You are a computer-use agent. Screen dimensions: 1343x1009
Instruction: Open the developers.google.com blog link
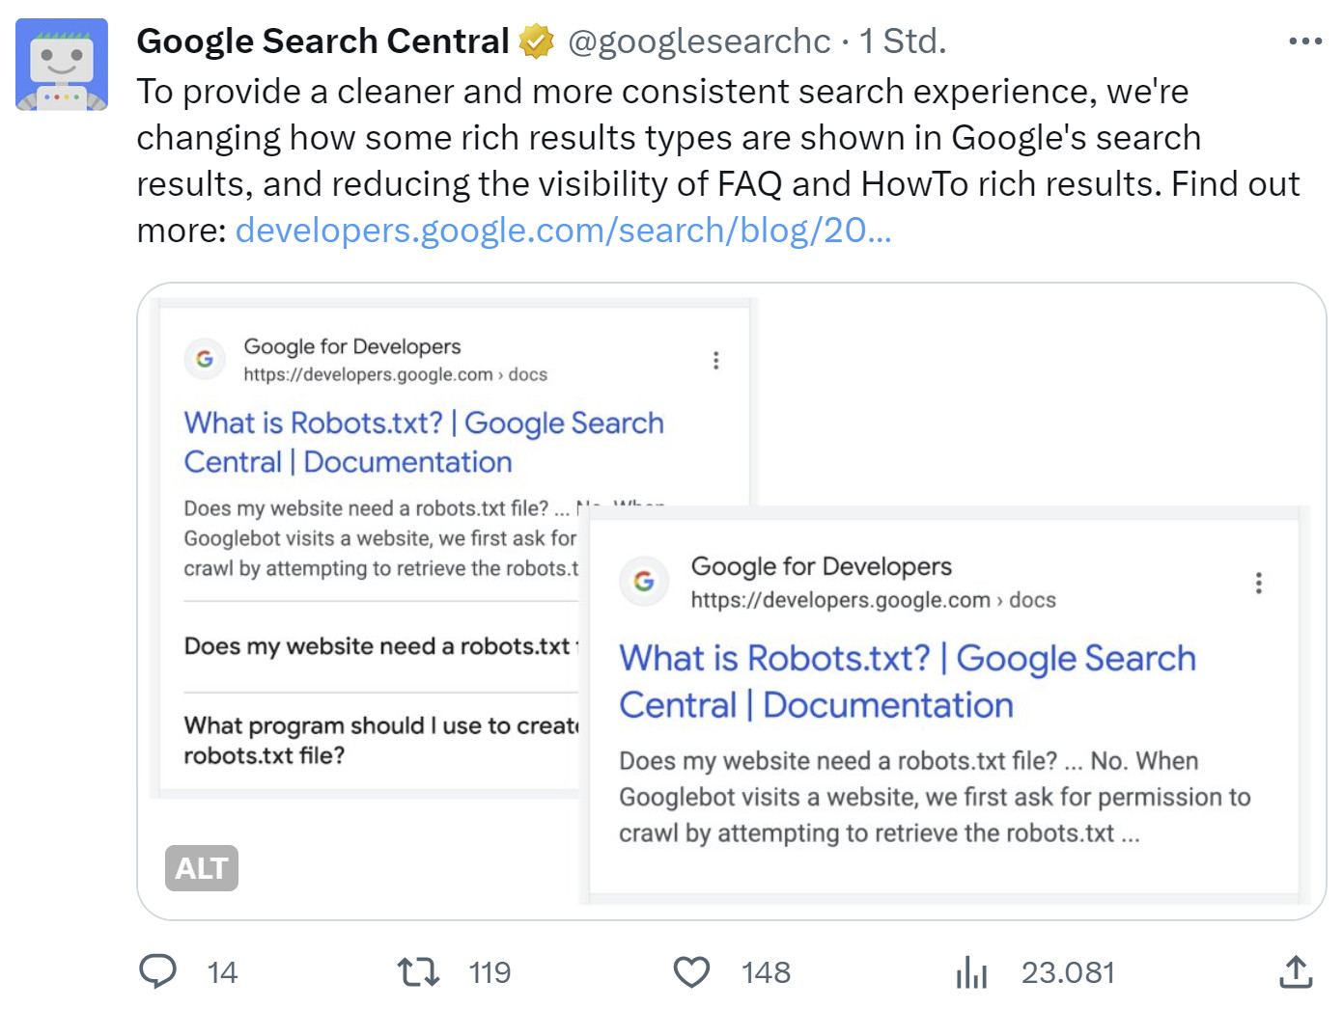[x=565, y=230]
